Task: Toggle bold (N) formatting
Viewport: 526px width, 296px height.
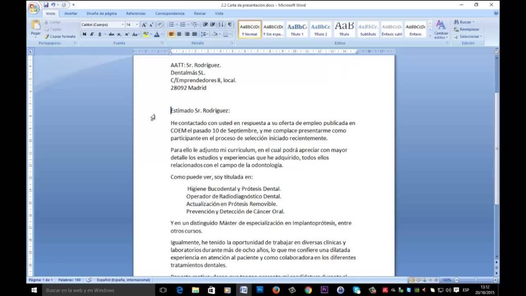Action: pyautogui.click(x=84, y=34)
